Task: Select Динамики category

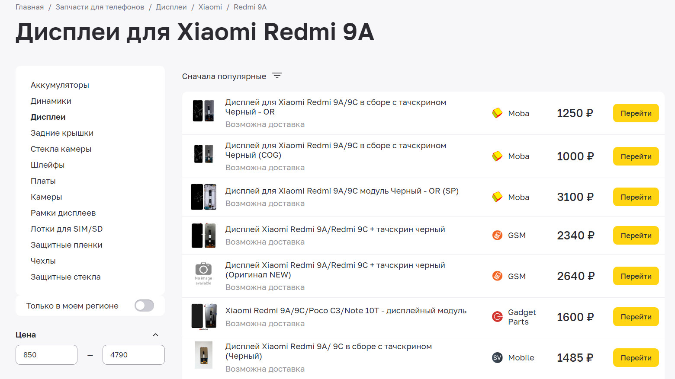Action: click(51, 101)
